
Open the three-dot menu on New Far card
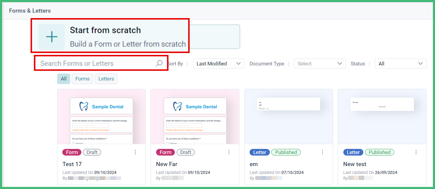click(229, 152)
